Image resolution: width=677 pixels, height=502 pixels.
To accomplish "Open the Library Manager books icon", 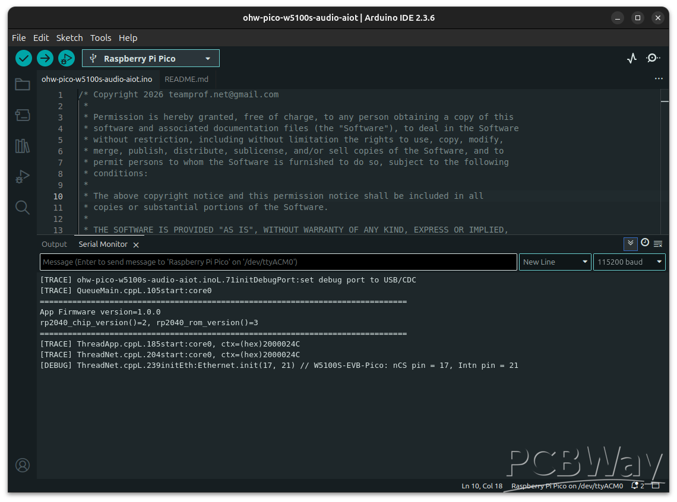I will click(x=23, y=146).
